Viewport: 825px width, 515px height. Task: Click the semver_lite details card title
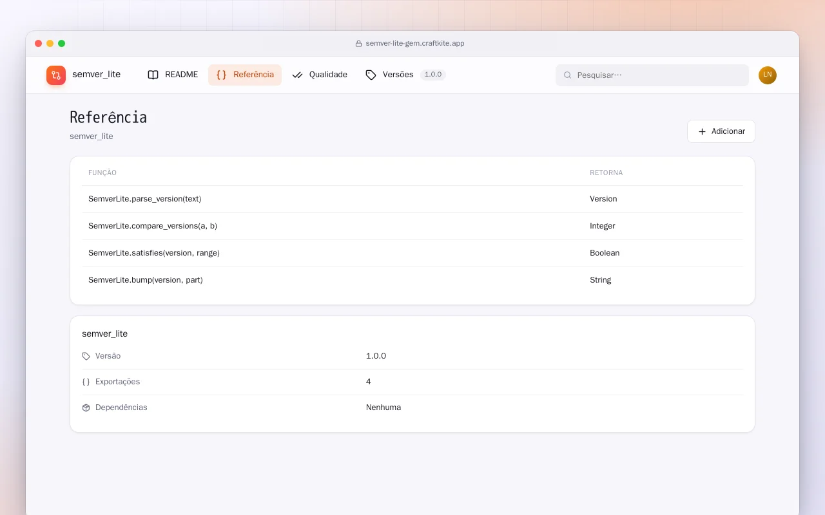[105, 333]
